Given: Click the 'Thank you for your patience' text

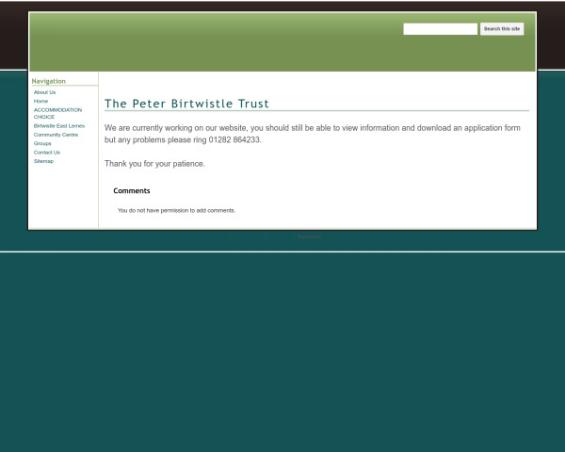Looking at the screenshot, I should point(154,164).
